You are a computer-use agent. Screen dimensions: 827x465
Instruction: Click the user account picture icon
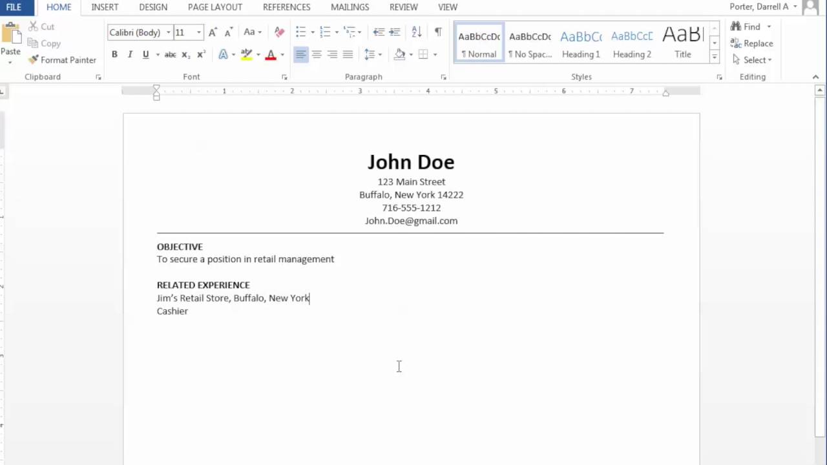tap(810, 8)
